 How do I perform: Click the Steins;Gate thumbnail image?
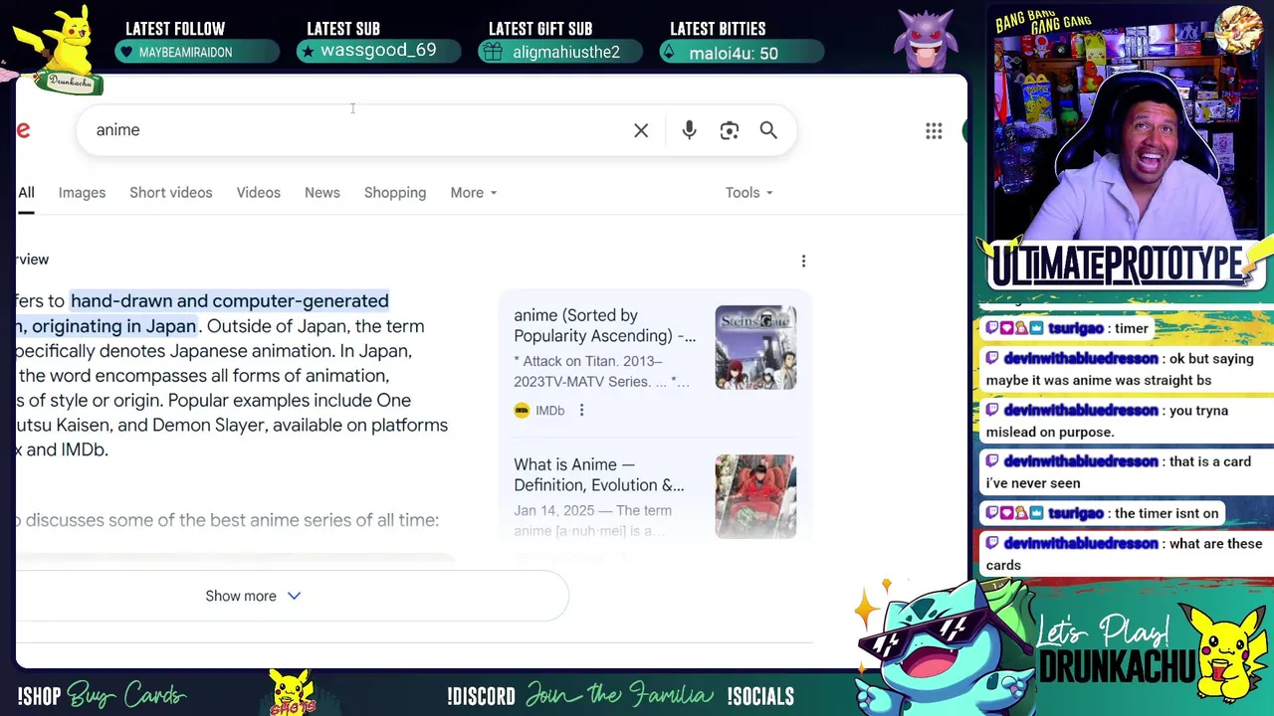pyautogui.click(x=755, y=347)
